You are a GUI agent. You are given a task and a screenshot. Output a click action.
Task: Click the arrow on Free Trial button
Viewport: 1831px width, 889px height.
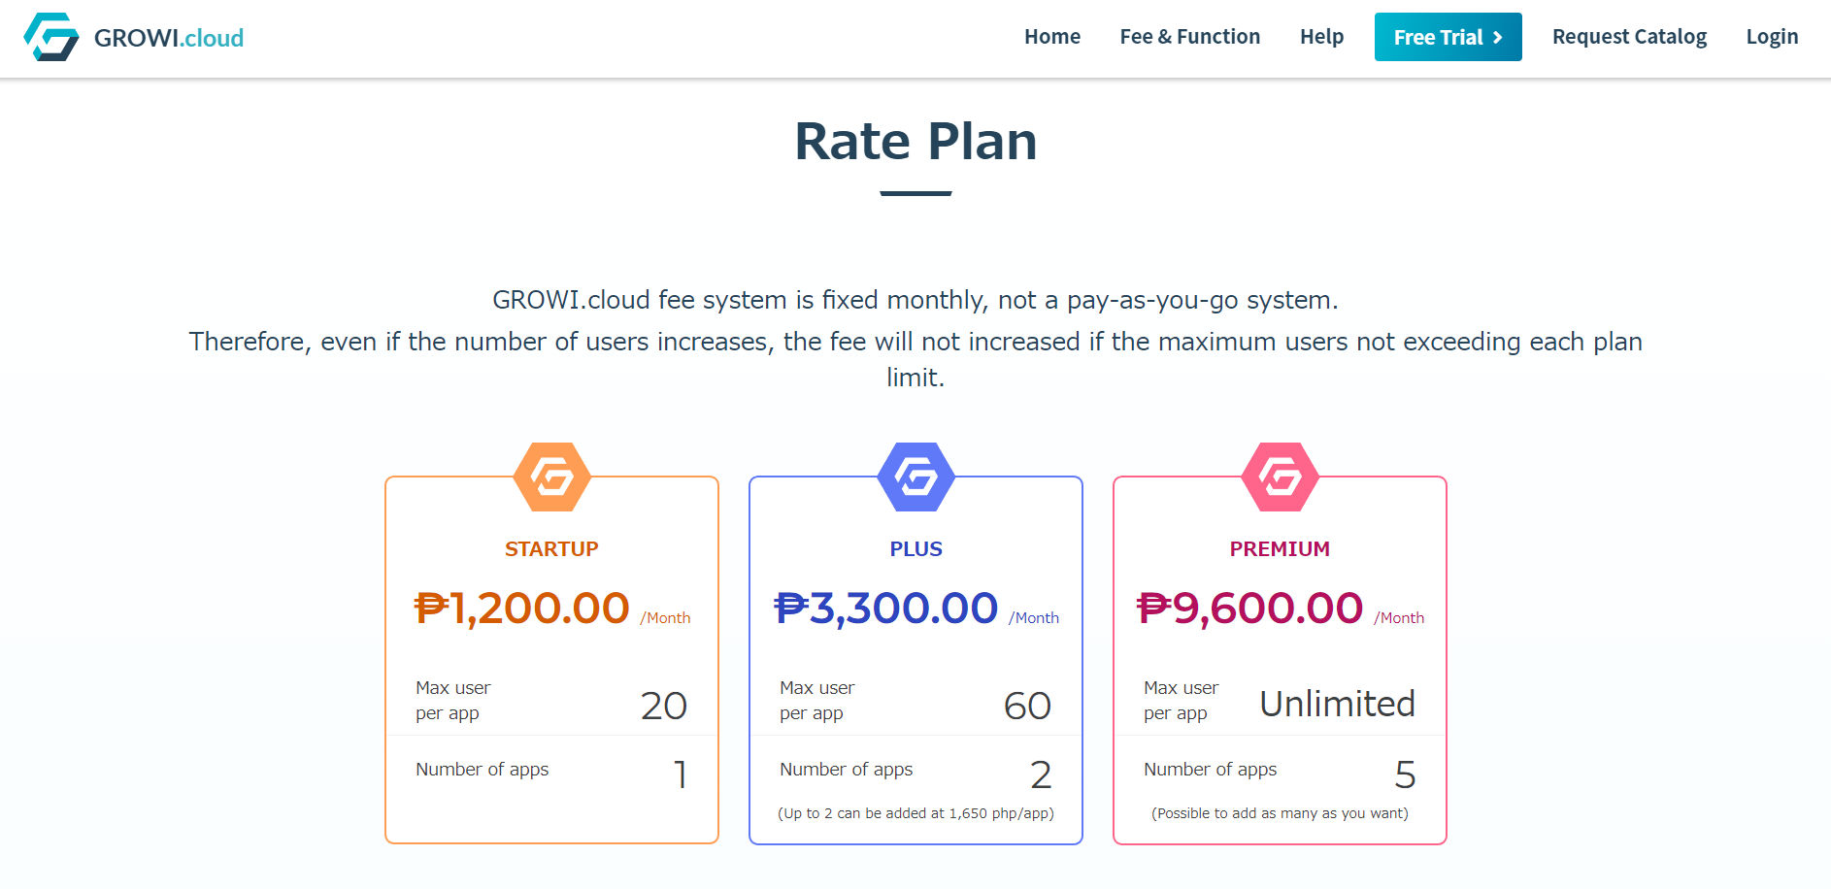tap(1498, 38)
